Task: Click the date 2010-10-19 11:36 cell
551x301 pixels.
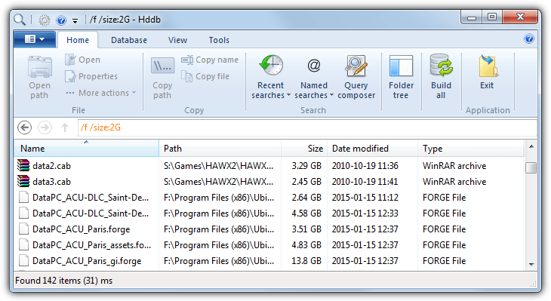Action: [365, 165]
